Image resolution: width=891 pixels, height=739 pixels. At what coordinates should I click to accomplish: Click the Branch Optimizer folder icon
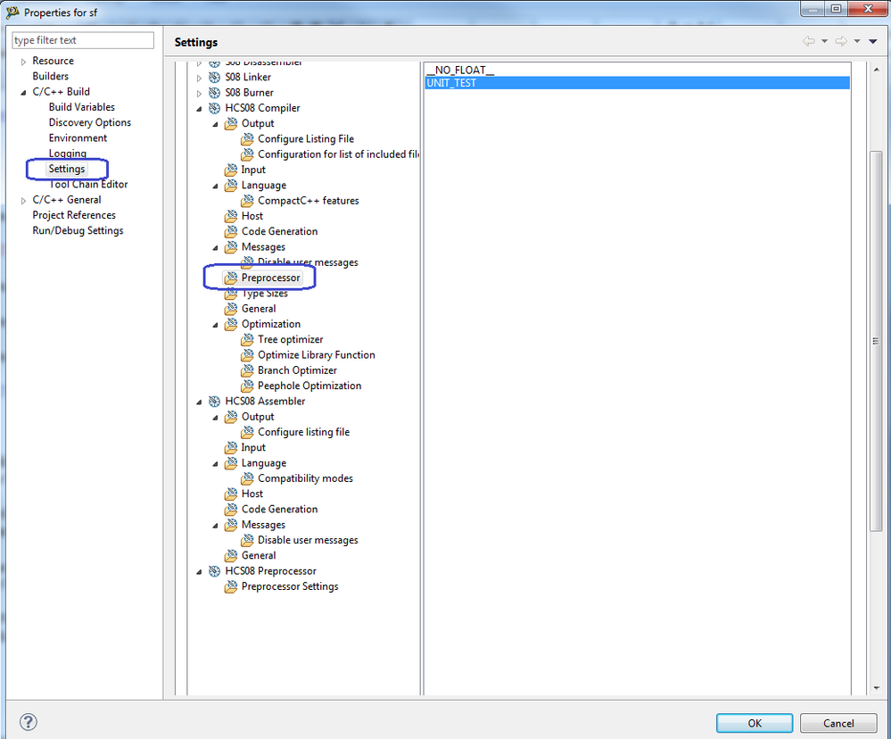(247, 370)
